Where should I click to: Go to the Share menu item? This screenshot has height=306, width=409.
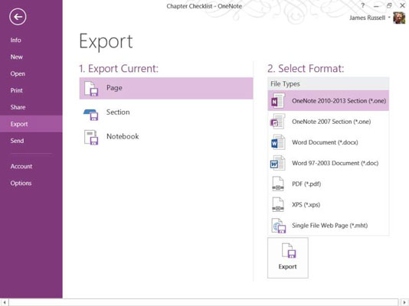18,107
